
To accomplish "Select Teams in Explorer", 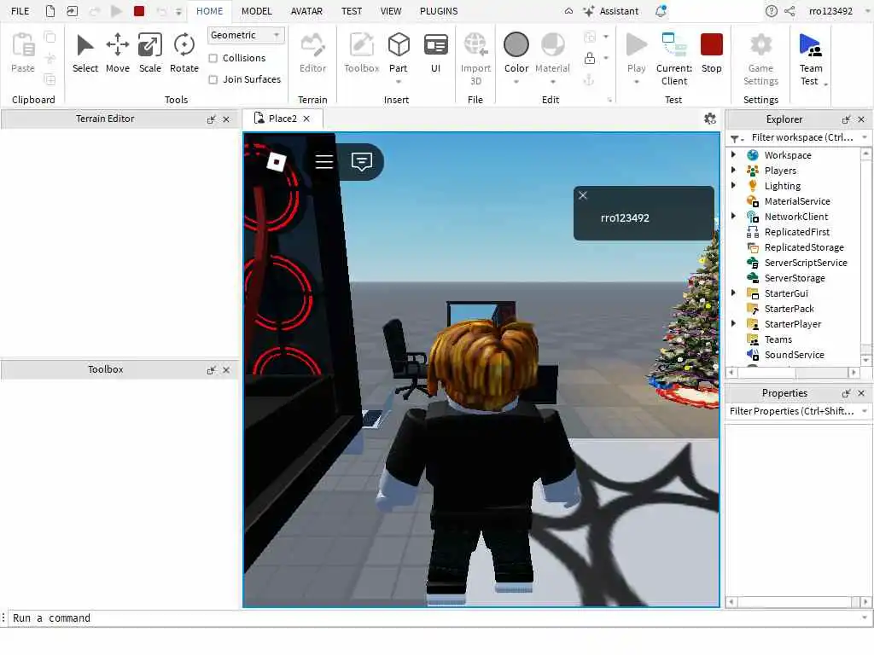I will pos(778,339).
